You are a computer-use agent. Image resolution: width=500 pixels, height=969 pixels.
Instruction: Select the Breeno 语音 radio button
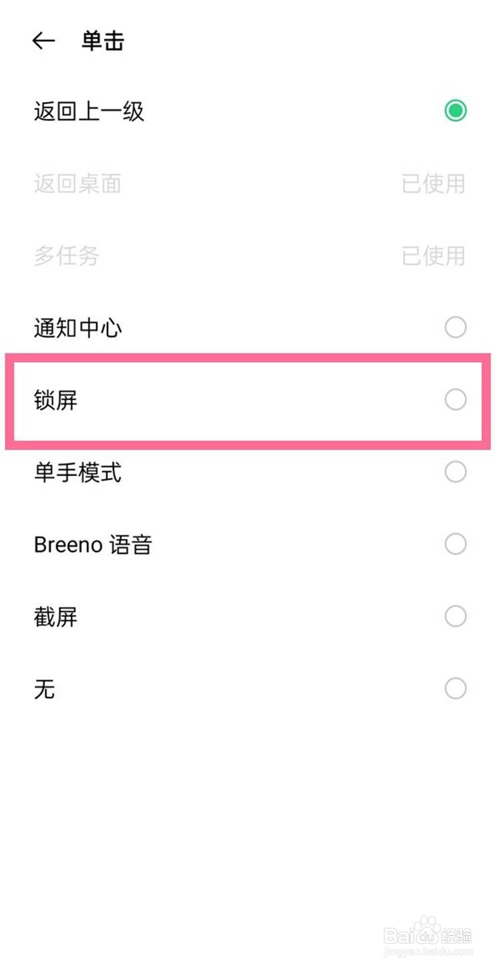pos(455,544)
